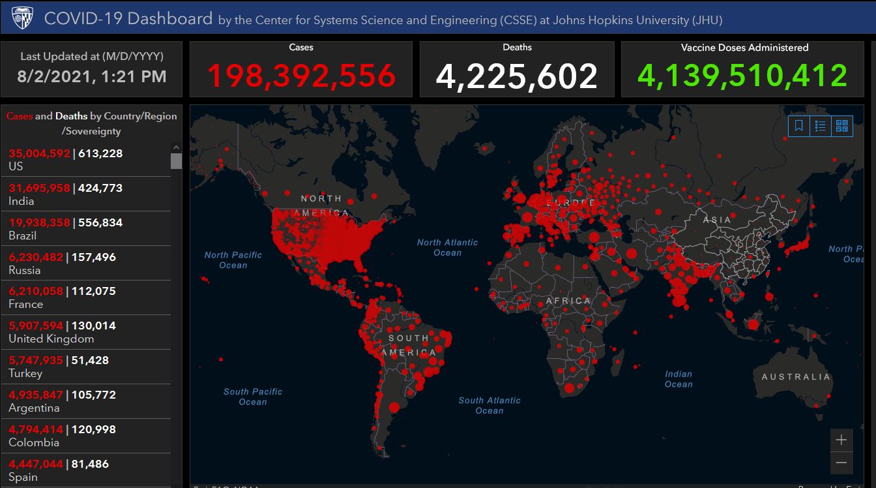This screenshot has width=876, height=488.
Task: Click the Vaccine Doses Administered number
Action: click(x=742, y=76)
